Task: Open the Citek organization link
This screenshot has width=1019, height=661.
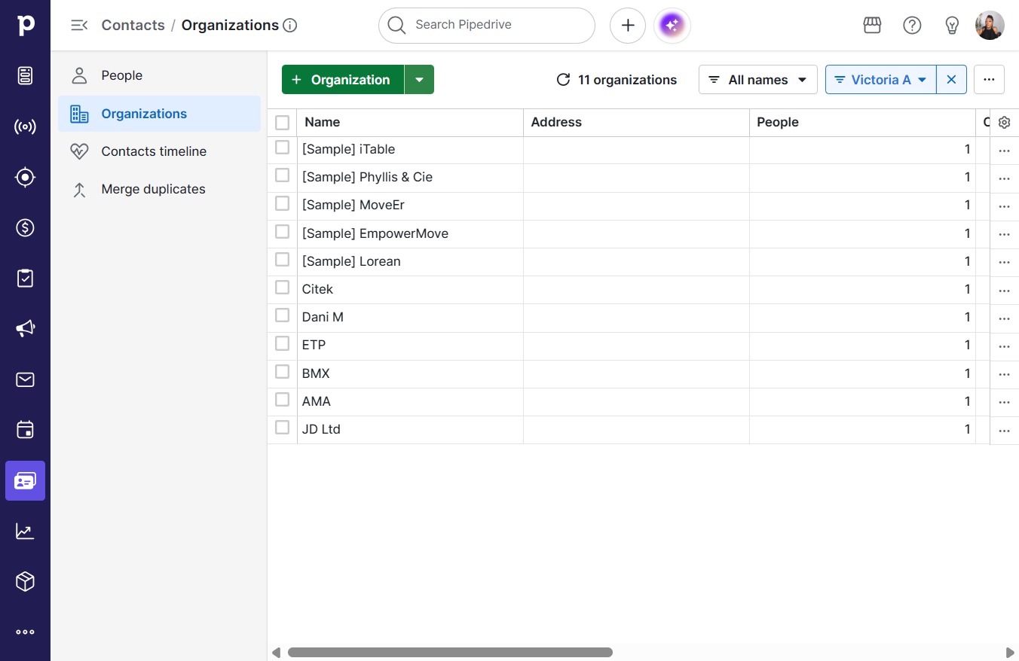Action: (x=317, y=289)
